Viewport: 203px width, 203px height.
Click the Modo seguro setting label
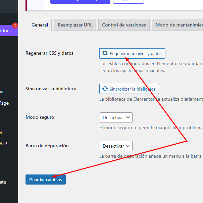pyautogui.click(x=40, y=117)
